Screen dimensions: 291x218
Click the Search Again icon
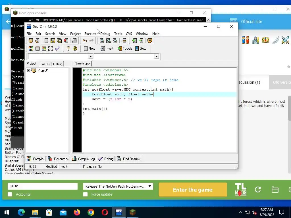(115, 40)
